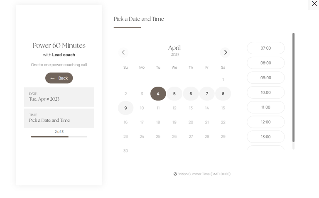Select the 13:00 time slot
319x198 pixels.
pos(265,137)
